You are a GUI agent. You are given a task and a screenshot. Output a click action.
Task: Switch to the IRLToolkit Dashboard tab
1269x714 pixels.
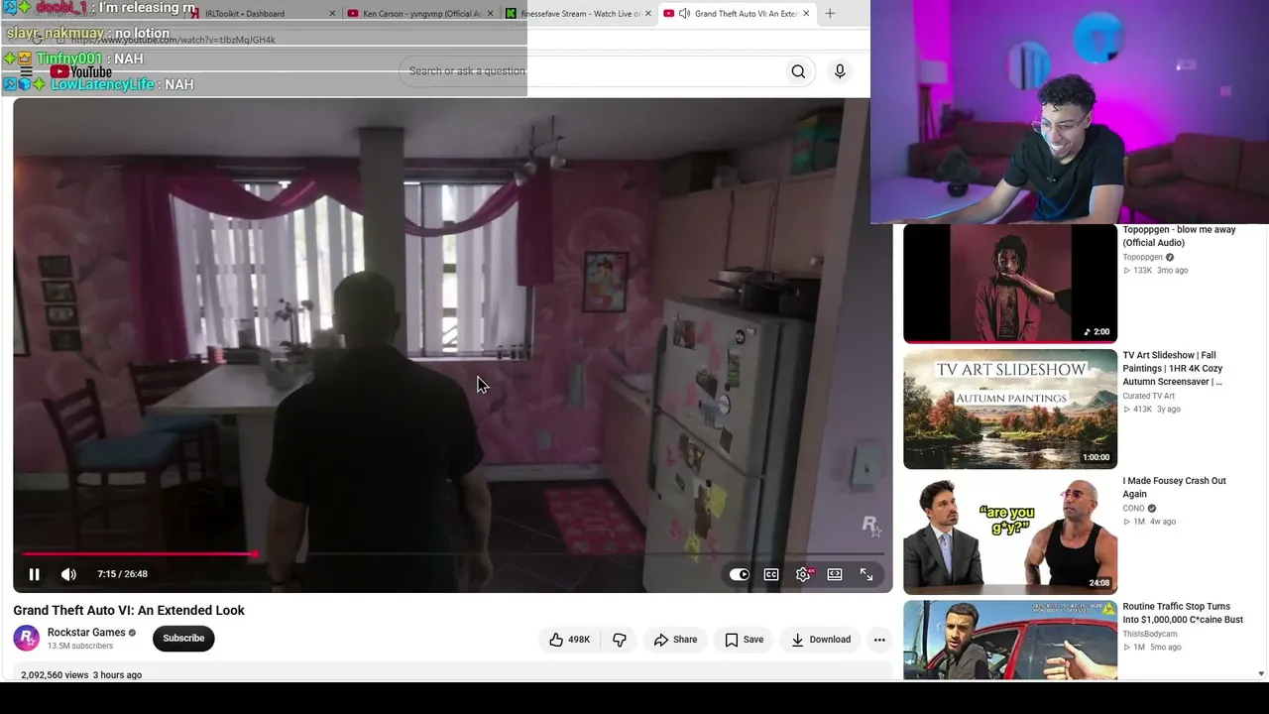[x=262, y=14]
